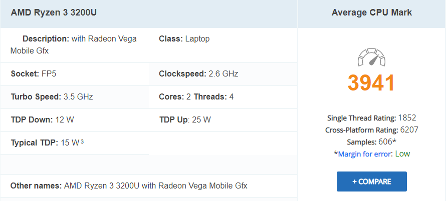446x201 pixels.
Task: Click the Samples count 606
Action: pyautogui.click(x=385, y=142)
